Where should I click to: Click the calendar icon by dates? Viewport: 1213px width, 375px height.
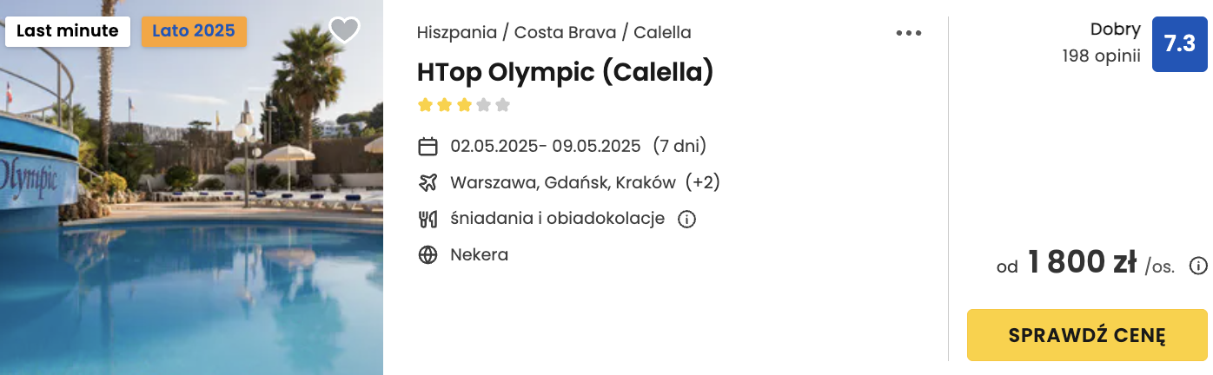click(x=428, y=146)
